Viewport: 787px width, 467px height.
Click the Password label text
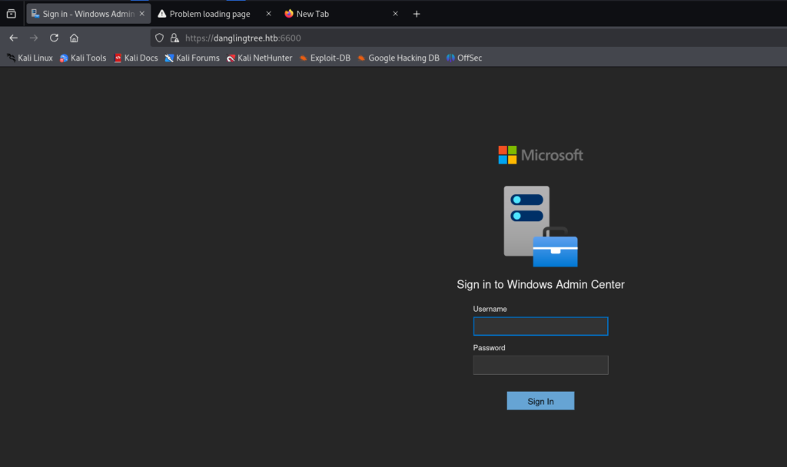[489, 348]
